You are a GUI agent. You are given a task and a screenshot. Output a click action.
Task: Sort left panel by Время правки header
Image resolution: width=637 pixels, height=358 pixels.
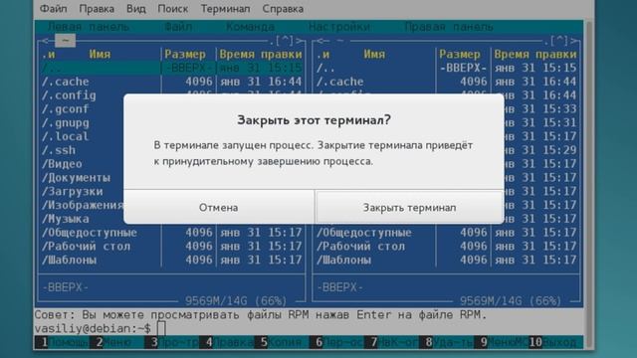[261, 54]
